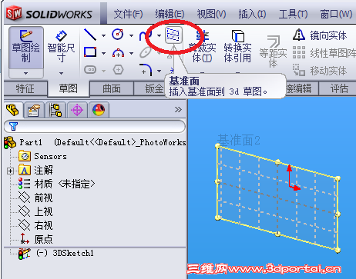Select the Line sketch tool

[x=90, y=35]
